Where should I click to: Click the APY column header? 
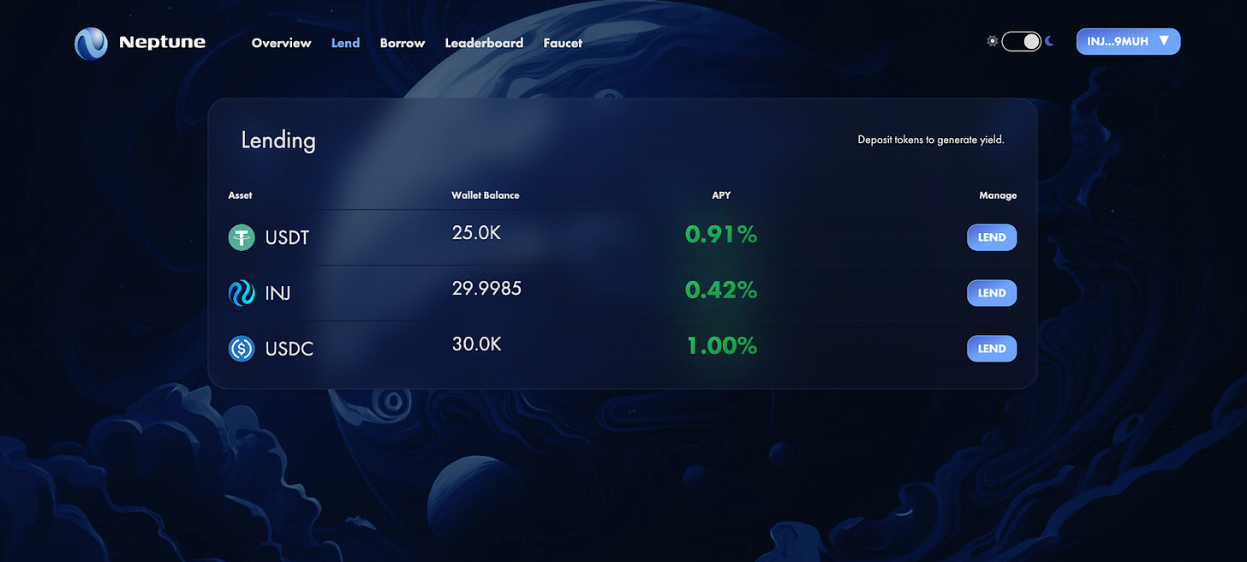(721, 195)
